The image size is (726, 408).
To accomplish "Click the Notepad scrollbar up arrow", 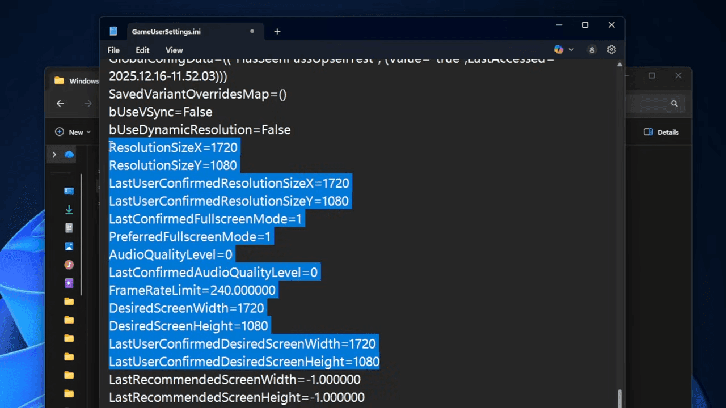I will tap(619, 65).
